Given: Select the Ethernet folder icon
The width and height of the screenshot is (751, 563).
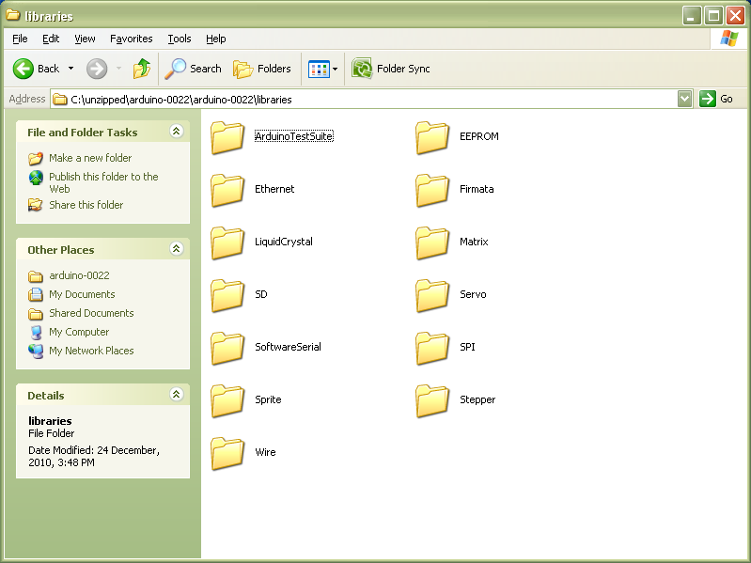Looking at the screenshot, I should pos(227,190).
